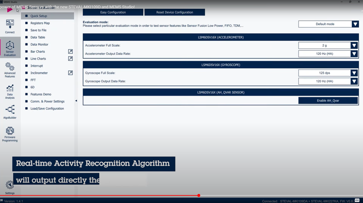
Task: Open Load/Save Configuration menu item
Action: (x=47, y=108)
